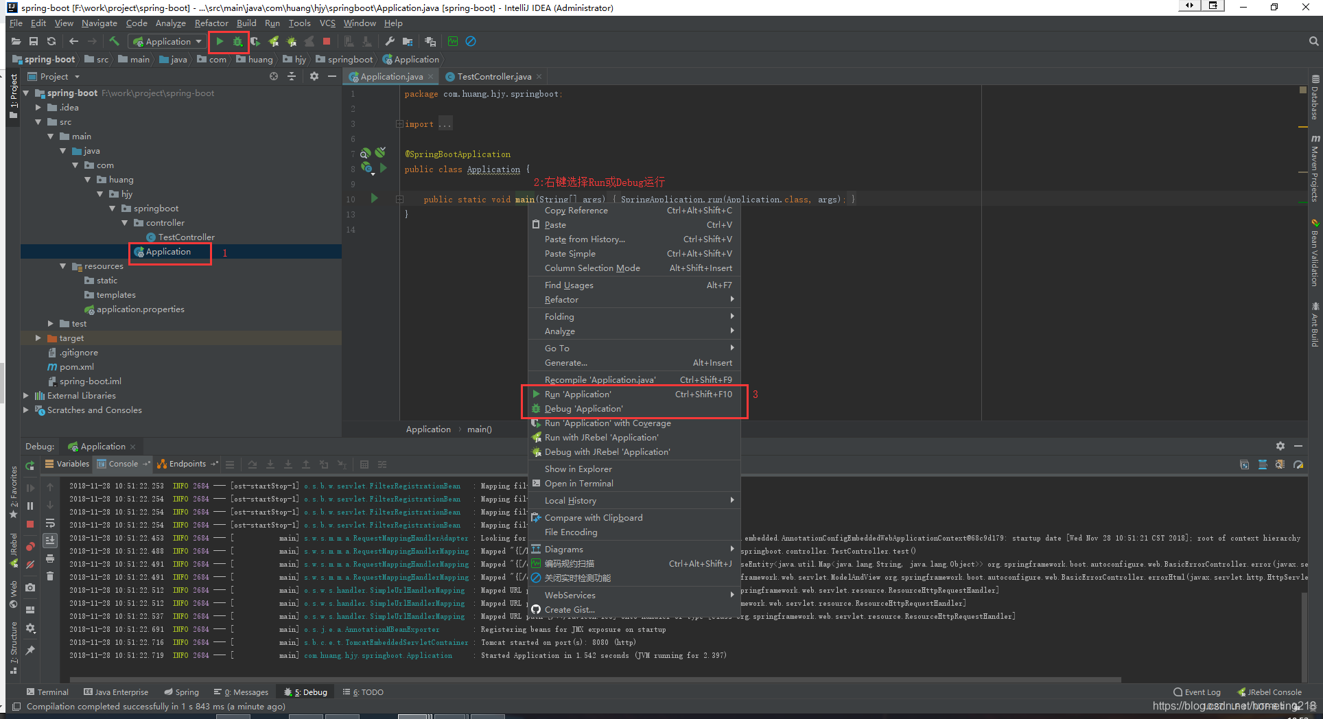The image size is (1323, 719).
Task: Close the Application.java editor tab
Action: 431,77
